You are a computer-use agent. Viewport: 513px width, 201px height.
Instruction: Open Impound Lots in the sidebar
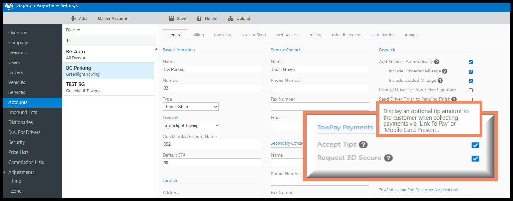tap(33, 112)
